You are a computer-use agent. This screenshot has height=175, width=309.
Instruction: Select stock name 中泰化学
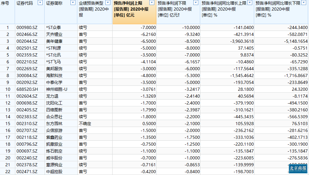tap(54, 82)
